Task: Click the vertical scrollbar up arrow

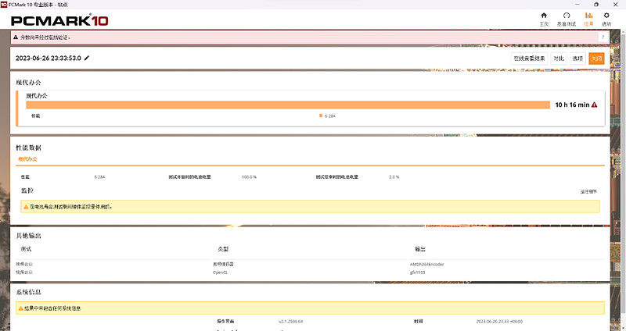Action: [623, 32]
